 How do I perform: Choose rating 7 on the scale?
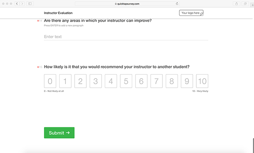coord(156,81)
